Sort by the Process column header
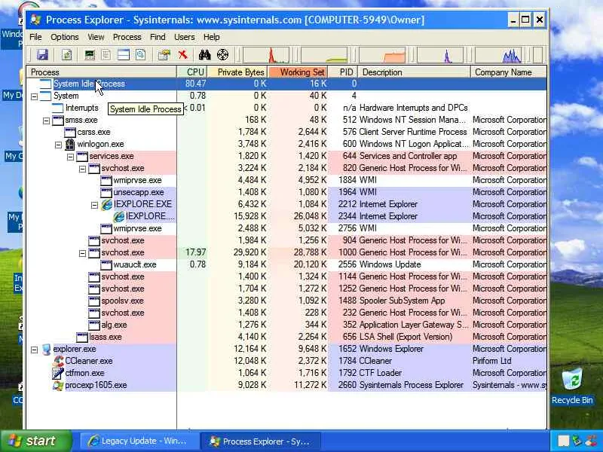This screenshot has width=603, height=452. point(102,72)
